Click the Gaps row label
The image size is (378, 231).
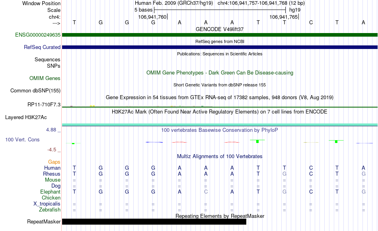(54, 162)
